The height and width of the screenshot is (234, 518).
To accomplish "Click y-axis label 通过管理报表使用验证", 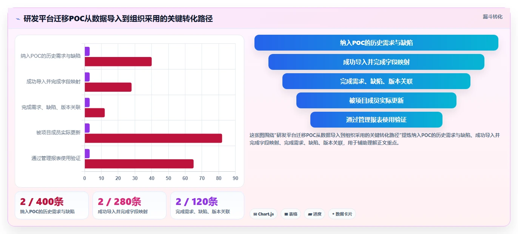I will coord(56,158).
